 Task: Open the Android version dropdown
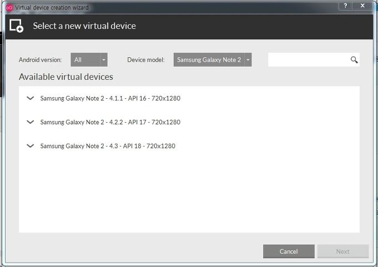[89, 60]
